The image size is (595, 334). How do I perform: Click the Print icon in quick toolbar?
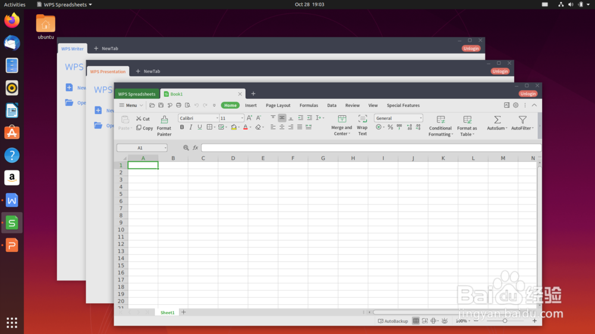178,105
